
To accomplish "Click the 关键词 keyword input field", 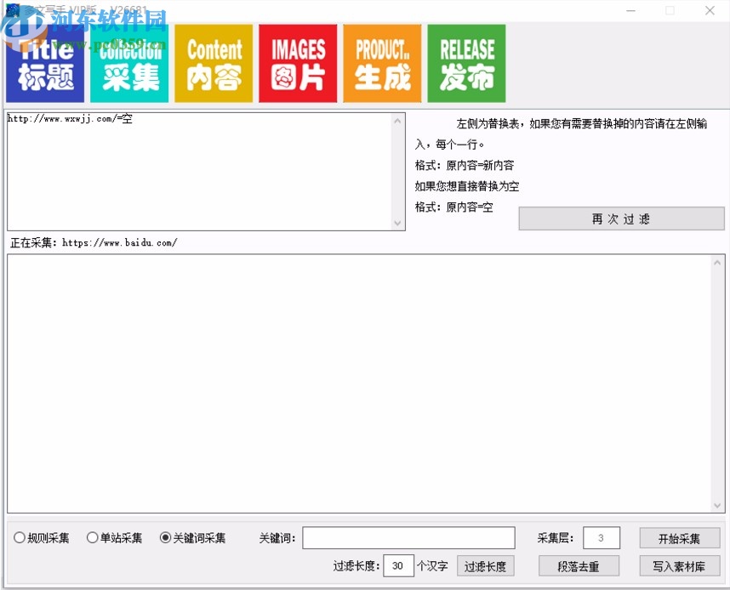I will (x=408, y=537).
